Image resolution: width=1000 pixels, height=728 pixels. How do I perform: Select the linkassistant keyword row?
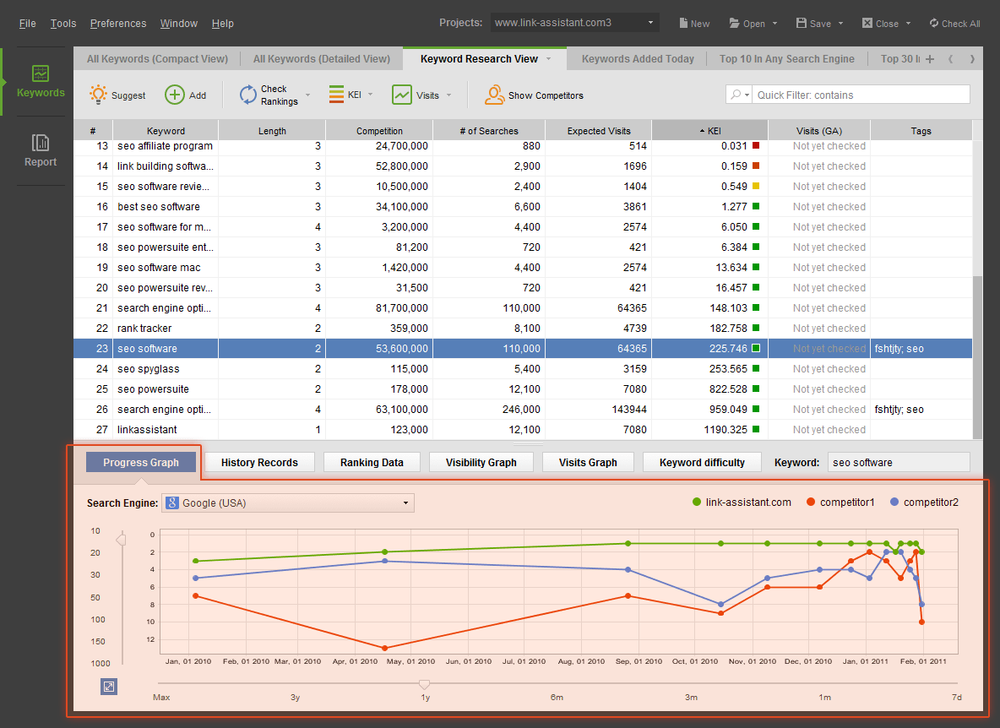click(x=523, y=430)
